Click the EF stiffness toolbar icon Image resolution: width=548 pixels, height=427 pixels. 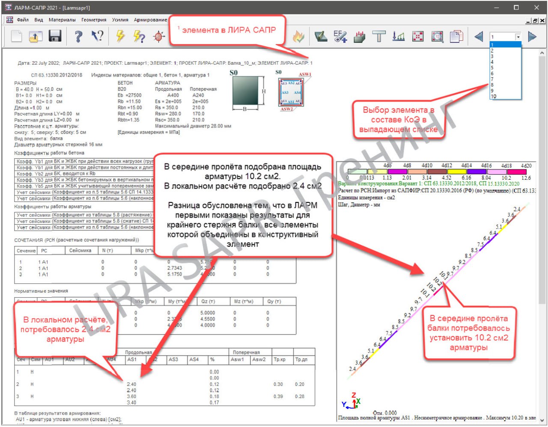pyautogui.click(x=340, y=36)
